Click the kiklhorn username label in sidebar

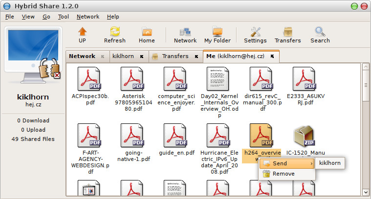33,97
